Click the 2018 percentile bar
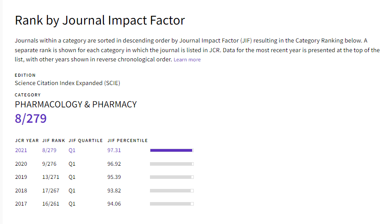 [x=171, y=191]
